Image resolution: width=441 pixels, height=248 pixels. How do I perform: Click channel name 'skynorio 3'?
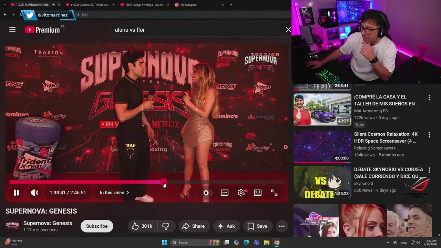pos(363,184)
